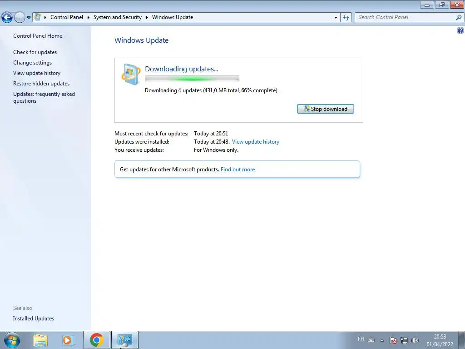Screen dimensions: 465x349
Task: Open Help with the question mark icon
Action: click(460, 30)
